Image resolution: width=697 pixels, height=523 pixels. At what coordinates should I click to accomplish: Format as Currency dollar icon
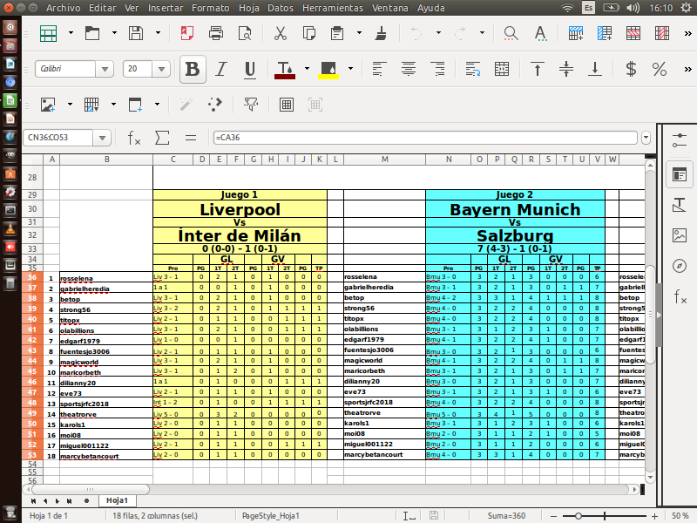631,69
